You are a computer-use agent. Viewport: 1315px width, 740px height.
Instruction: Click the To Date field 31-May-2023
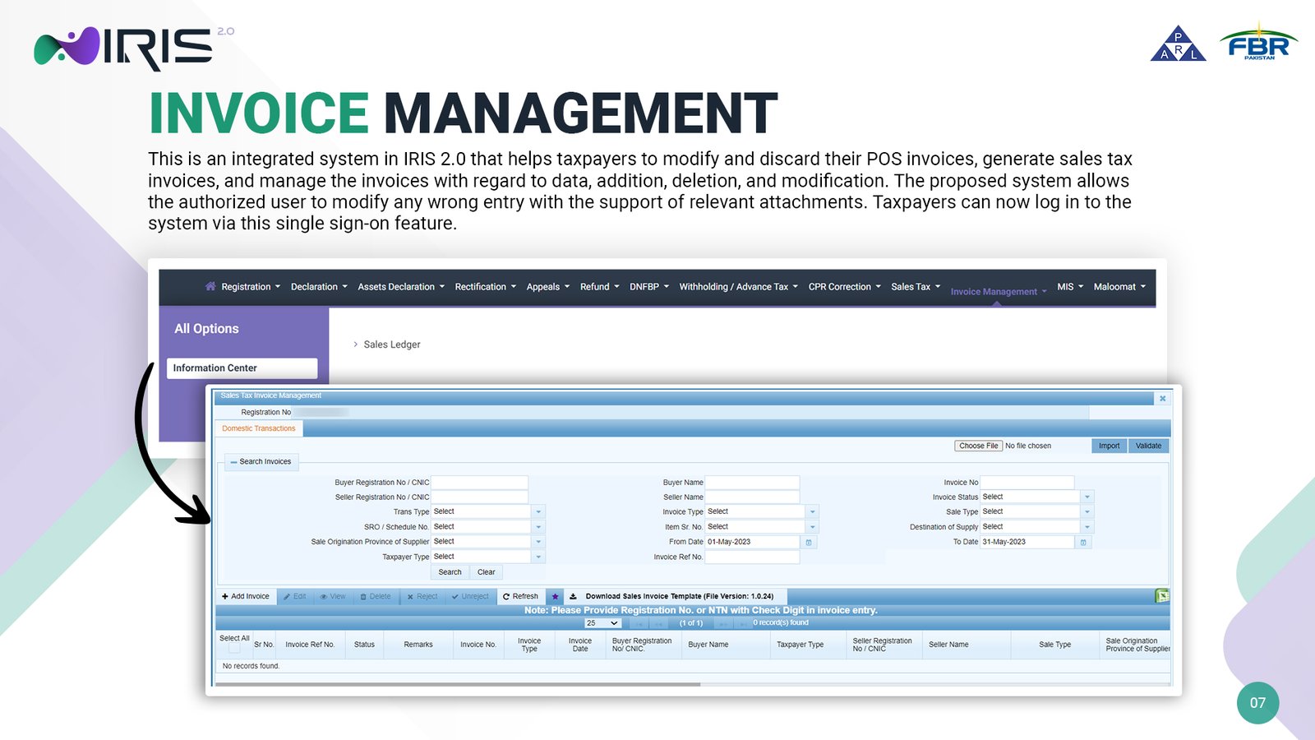(x=1027, y=543)
